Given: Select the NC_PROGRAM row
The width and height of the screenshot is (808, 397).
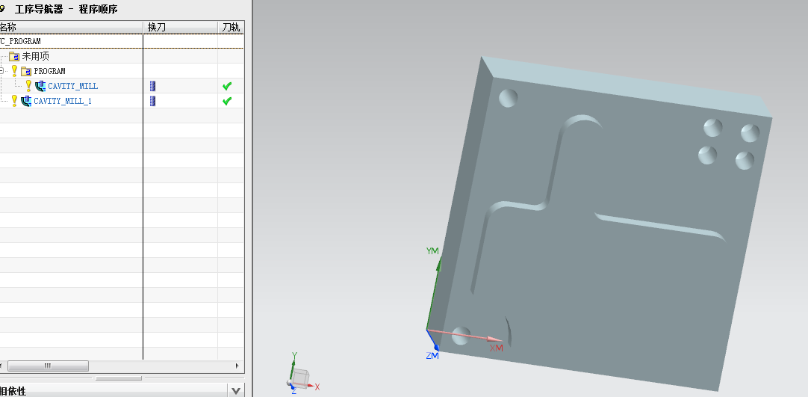Looking at the screenshot, I should click(x=122, y=41).
